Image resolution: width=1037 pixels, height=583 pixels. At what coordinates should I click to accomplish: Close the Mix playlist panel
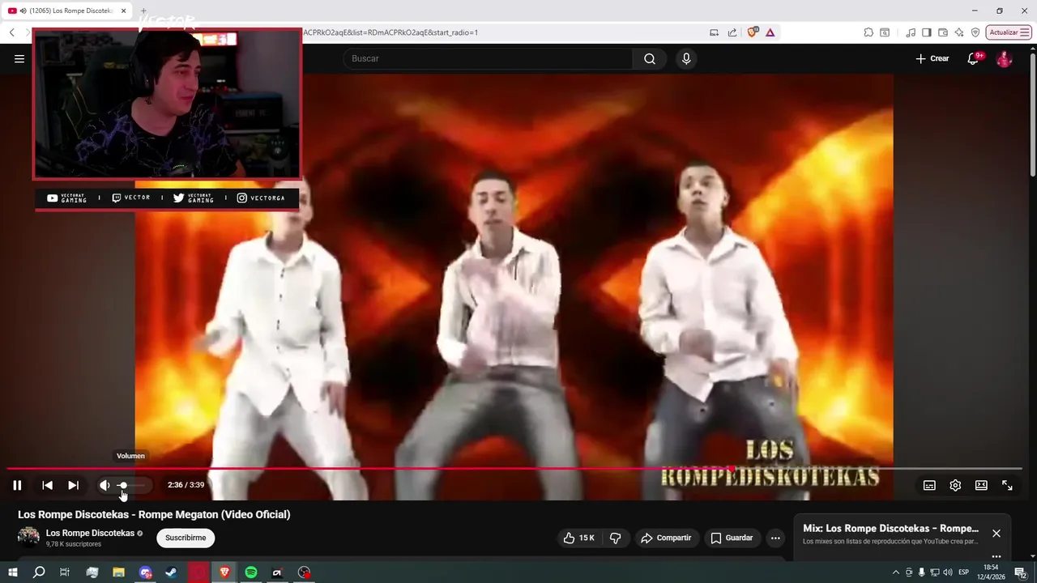[x=996, y=533]
